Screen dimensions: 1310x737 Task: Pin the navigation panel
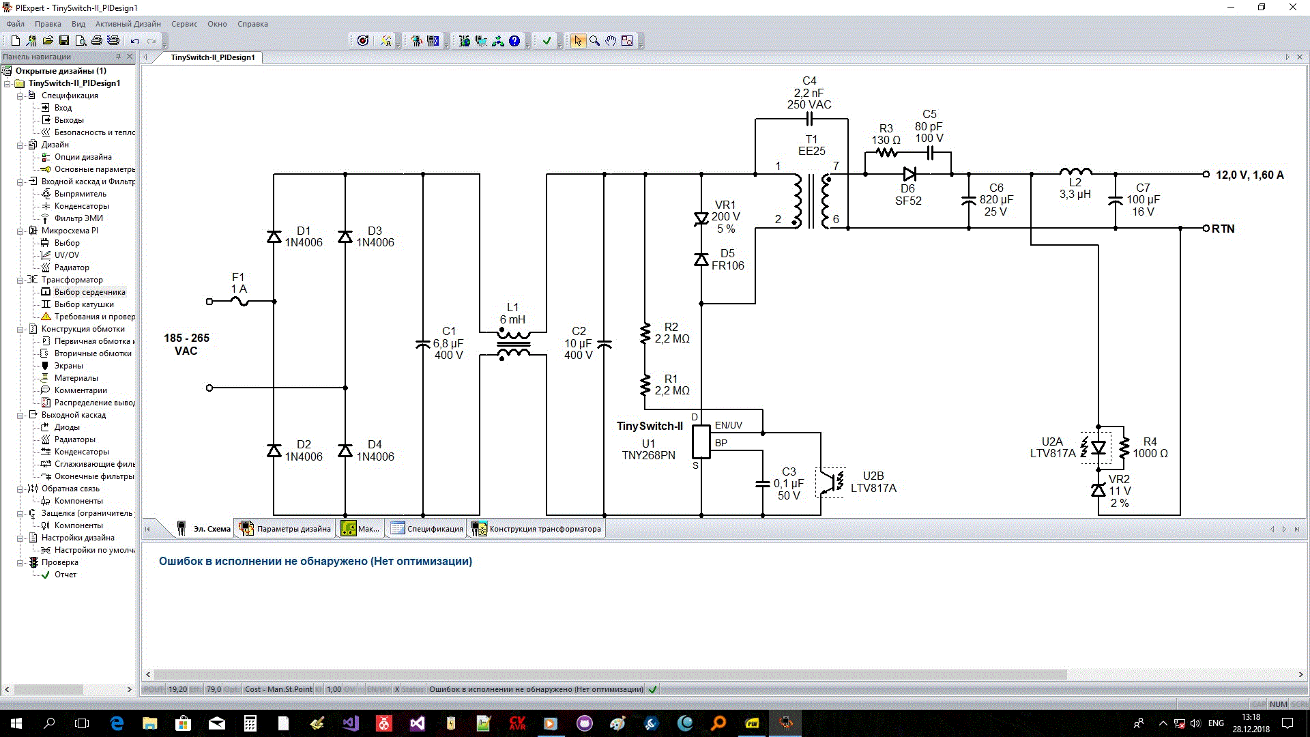[118, 57]
